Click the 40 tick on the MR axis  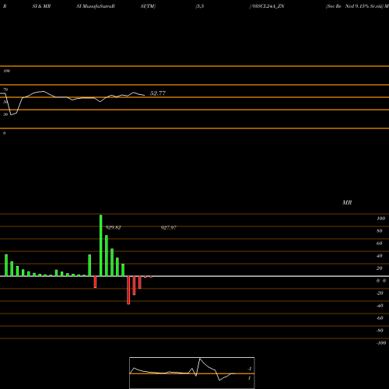[379, 256]
